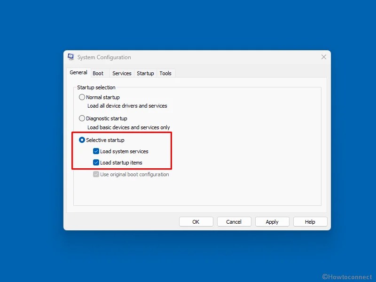Click the Startup selection group heading
The height and width of the screenshot is (282, 376).
pyautogui.click(x=97, y=87)
